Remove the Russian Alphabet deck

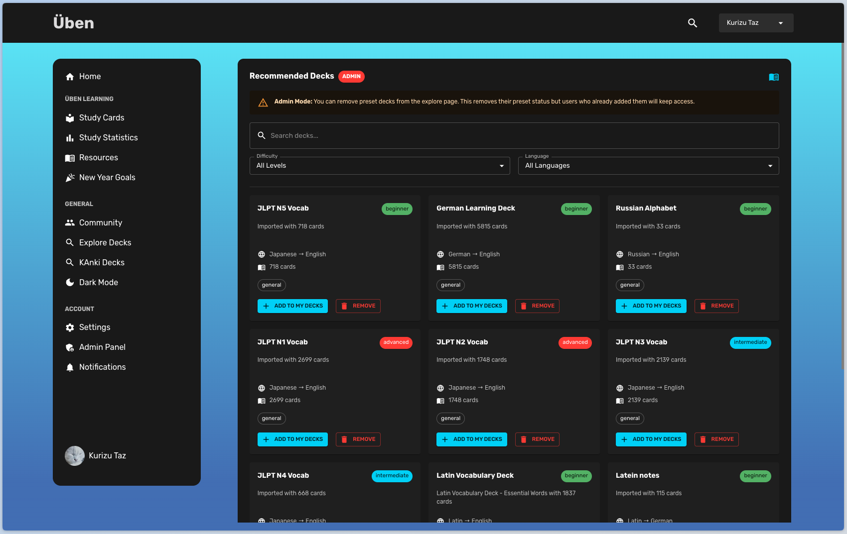tap(716, 306)
